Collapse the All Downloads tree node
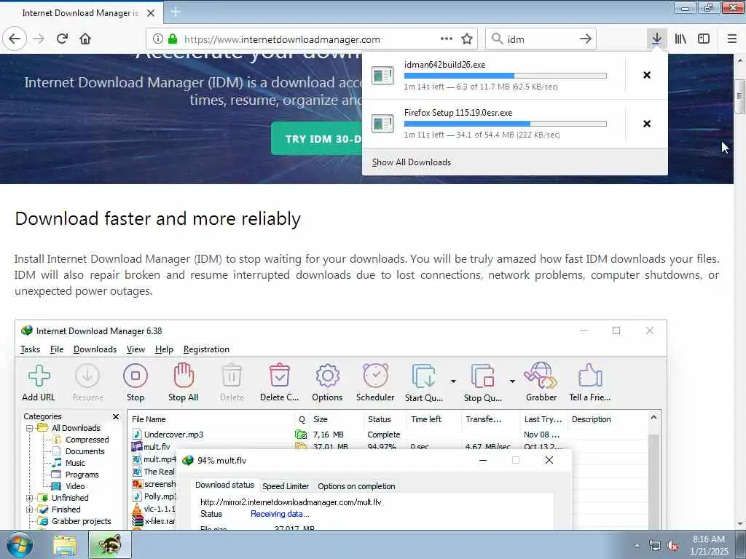This screenshot has width=746, height=559. [x=29, y=428]
